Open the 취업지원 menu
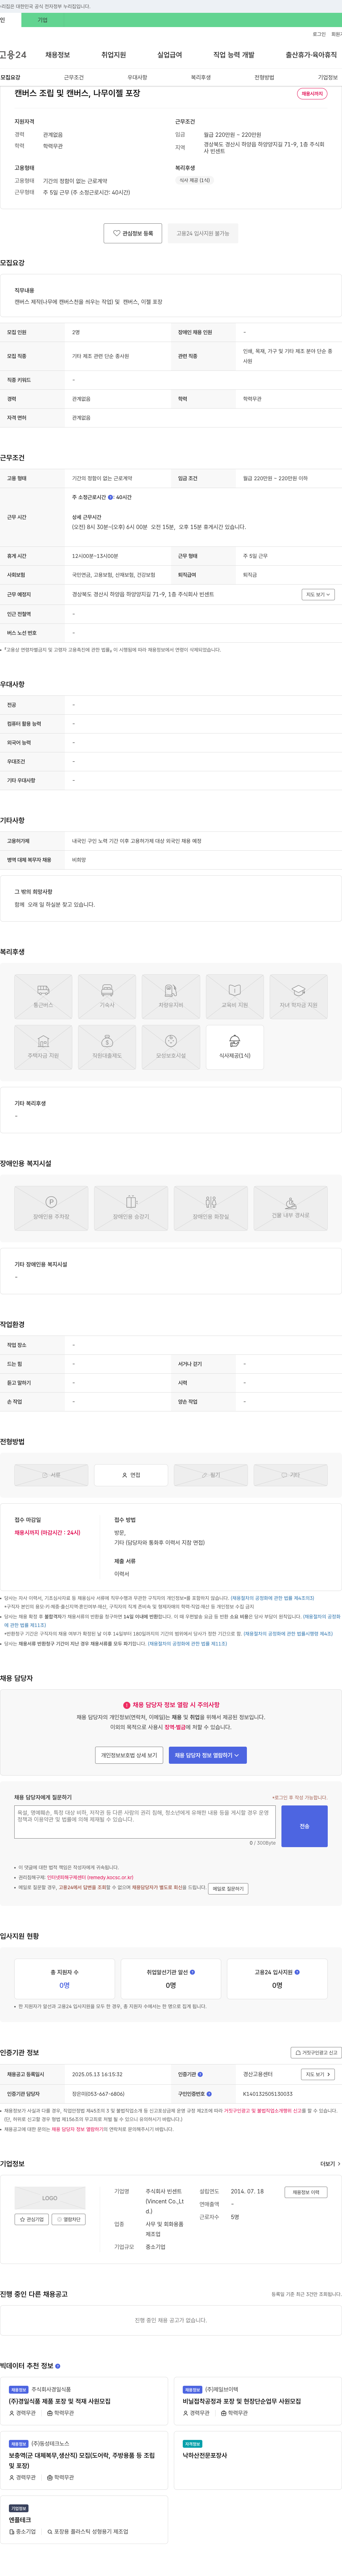The width and height of the screenshot is (342, 2576). [114, 55]
